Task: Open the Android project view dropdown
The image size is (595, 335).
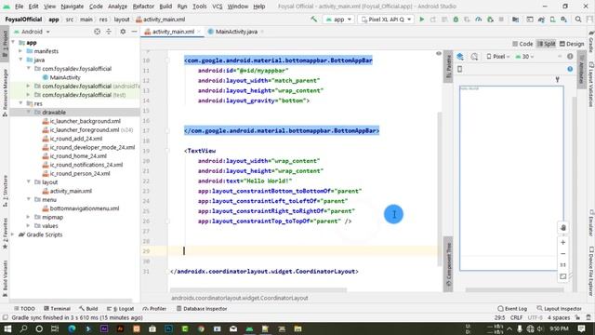Action: (32, 32)
